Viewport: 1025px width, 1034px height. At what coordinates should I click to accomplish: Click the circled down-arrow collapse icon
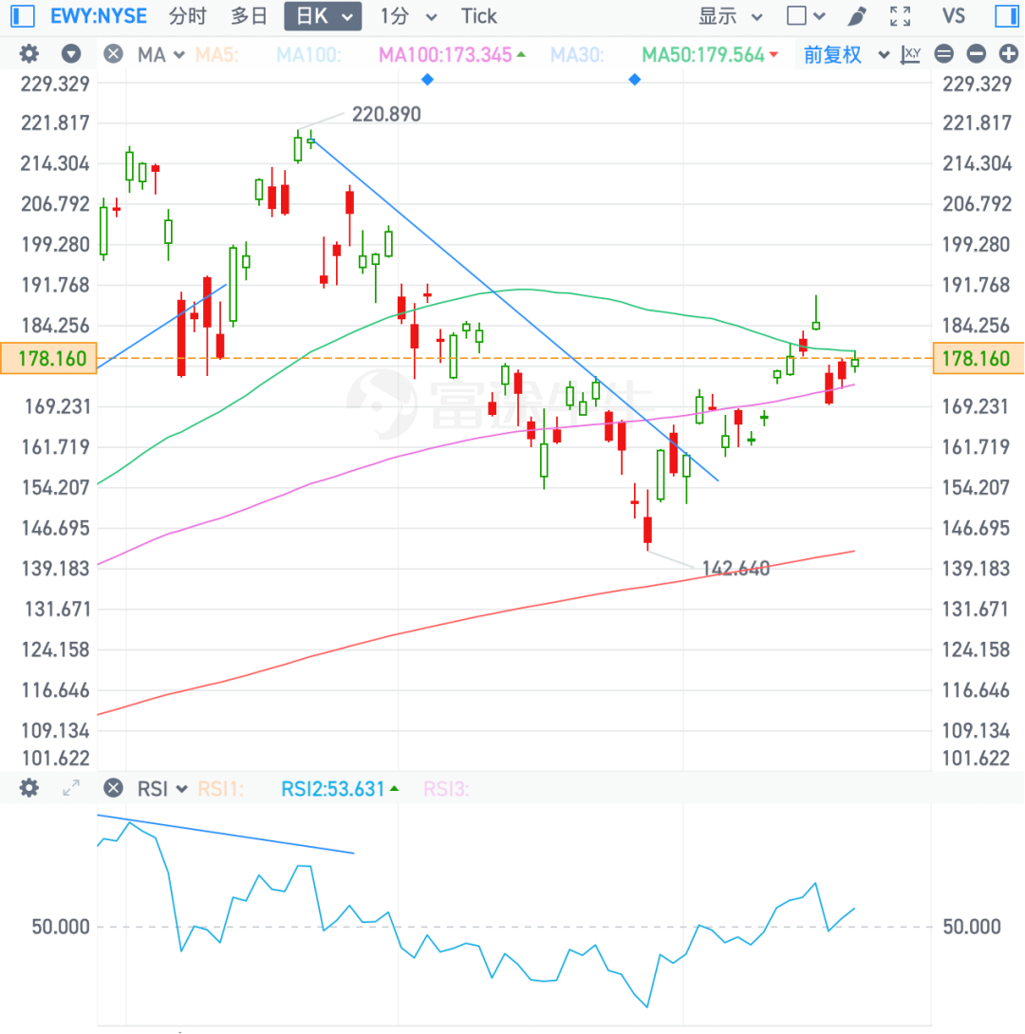coord(70,54)
